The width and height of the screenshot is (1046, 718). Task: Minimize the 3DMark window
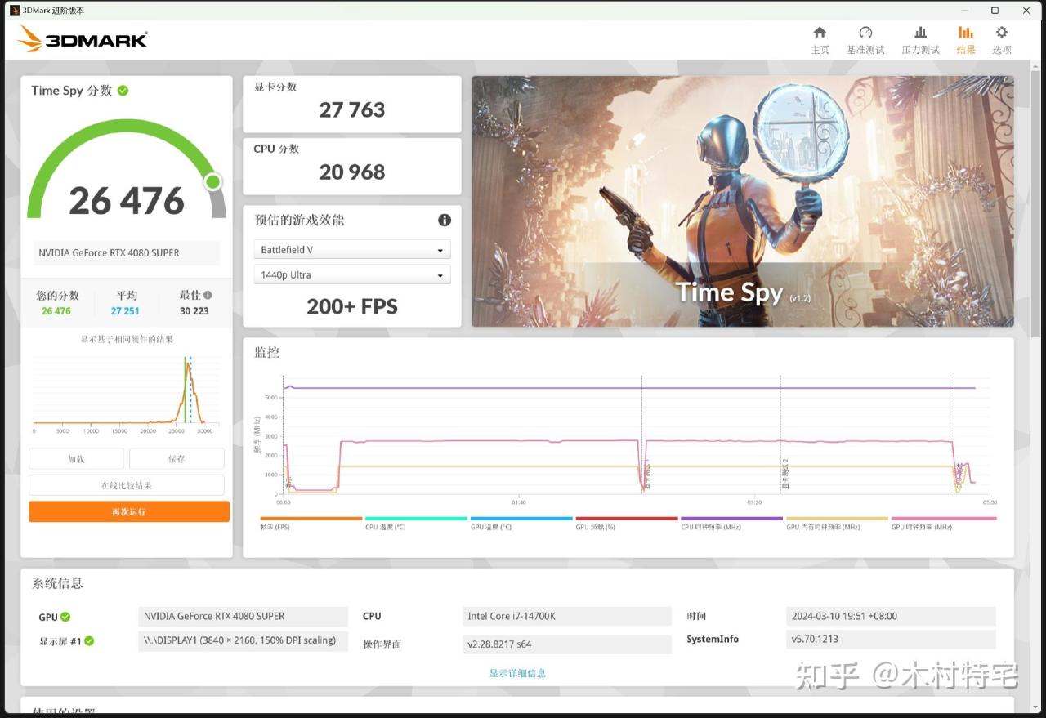(963, 11)
